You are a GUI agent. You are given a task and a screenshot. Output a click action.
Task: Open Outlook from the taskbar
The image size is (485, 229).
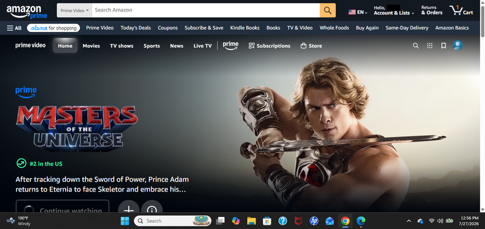pyautogui.click(x=330, y=221)
